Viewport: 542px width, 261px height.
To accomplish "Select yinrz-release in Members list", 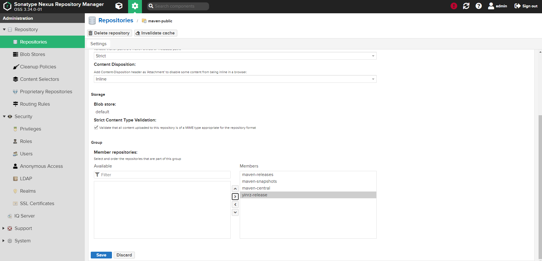I will (308, 195).
